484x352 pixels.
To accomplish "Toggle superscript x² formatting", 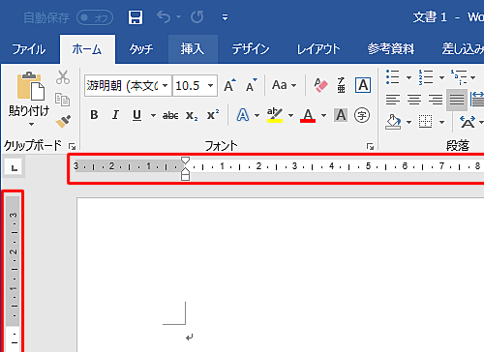I will [x=213, y=115].
